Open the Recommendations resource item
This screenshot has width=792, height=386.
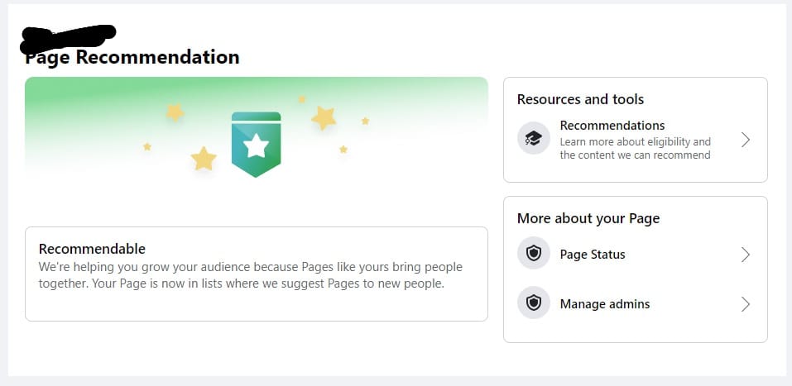635,139
